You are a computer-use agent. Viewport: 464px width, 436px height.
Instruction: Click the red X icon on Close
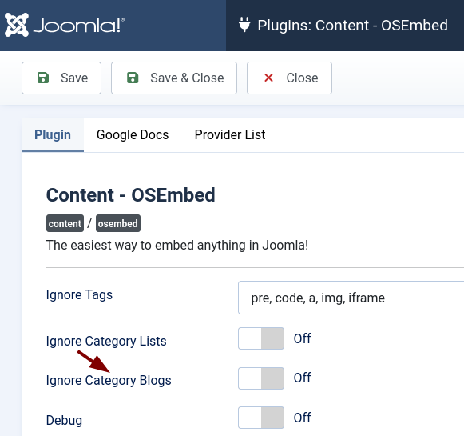coord(268,78)
